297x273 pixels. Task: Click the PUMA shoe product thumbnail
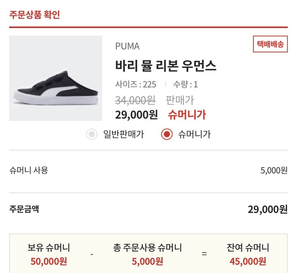(x=55, y=78)
